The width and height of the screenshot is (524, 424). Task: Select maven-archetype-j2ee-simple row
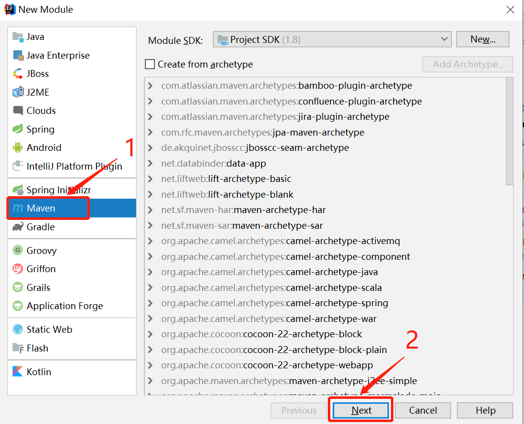325,381
